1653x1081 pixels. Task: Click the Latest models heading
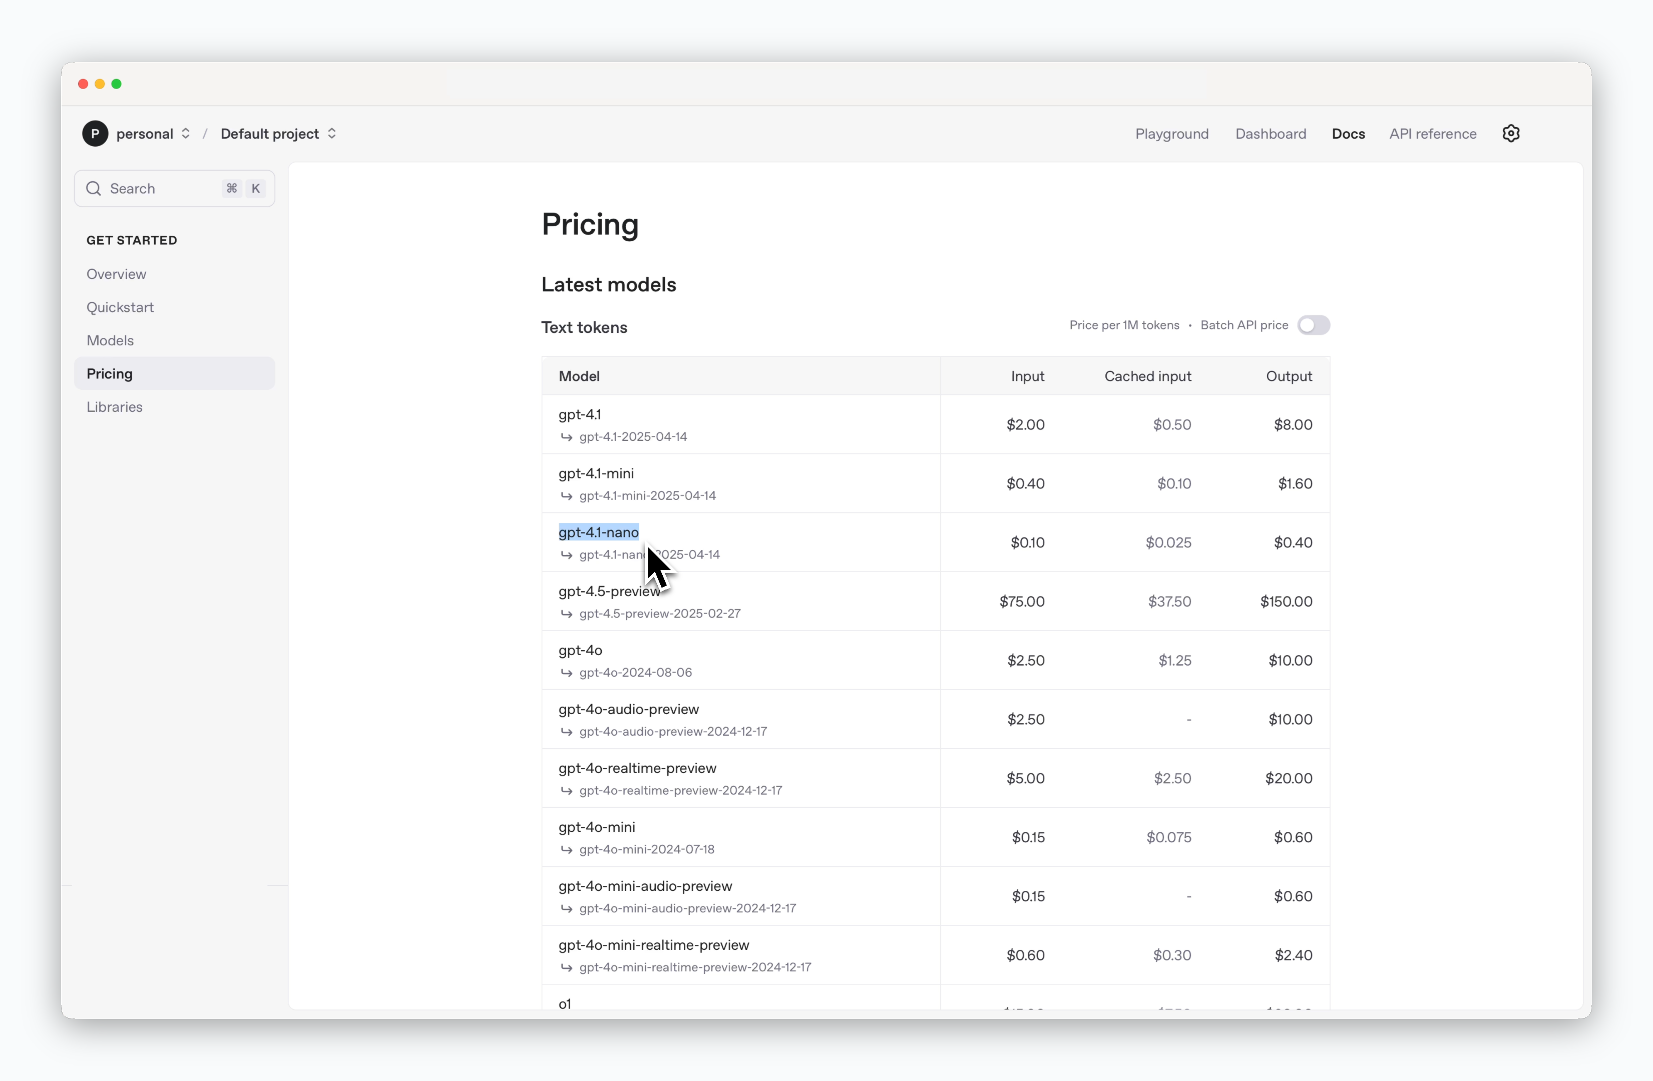[x=608, y=285]
